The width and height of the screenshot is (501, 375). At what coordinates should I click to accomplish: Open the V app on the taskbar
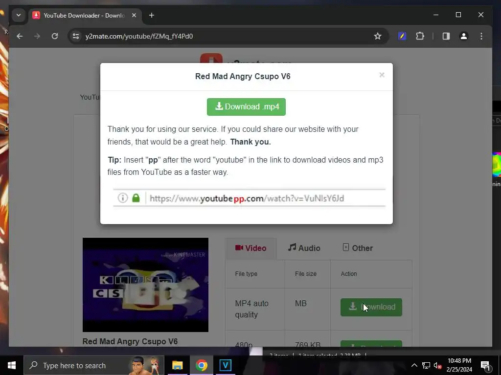coord(225,365)
